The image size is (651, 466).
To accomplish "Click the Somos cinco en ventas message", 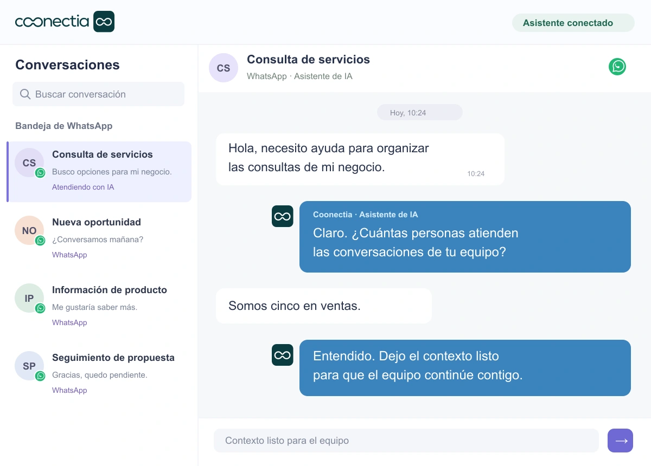I will point(324,306).
